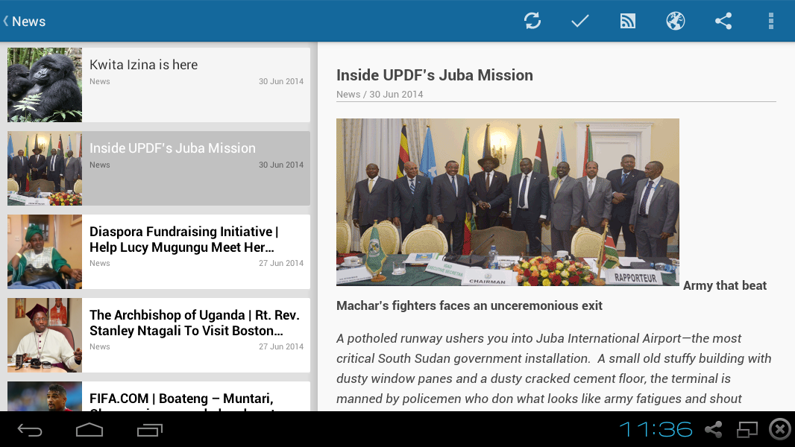The height and width of the screenshot is (447, 795).
Task: Go back using the News back arrow
Action: 25,22
